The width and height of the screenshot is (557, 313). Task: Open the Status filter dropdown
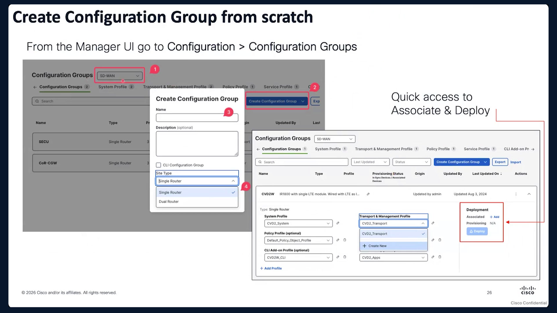point(411,162)
